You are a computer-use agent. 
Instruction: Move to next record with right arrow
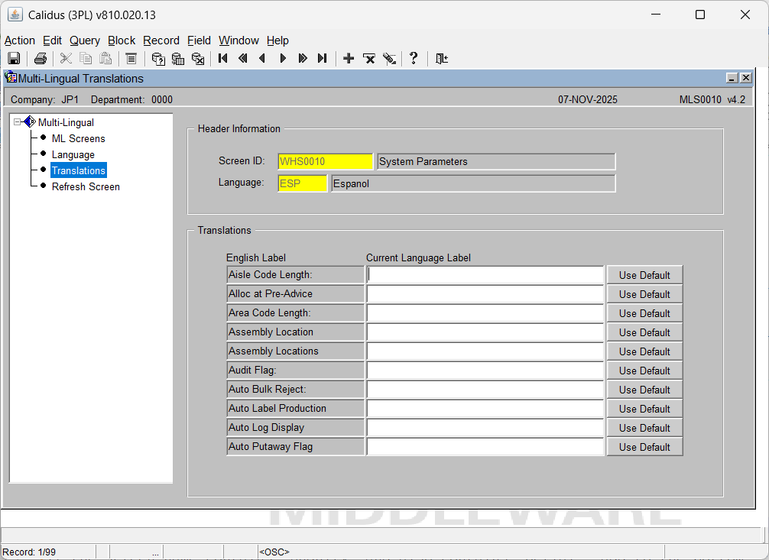283,59
